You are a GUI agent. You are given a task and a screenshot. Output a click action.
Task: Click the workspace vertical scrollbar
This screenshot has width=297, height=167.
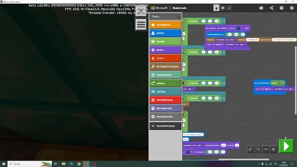click(295, 80)
